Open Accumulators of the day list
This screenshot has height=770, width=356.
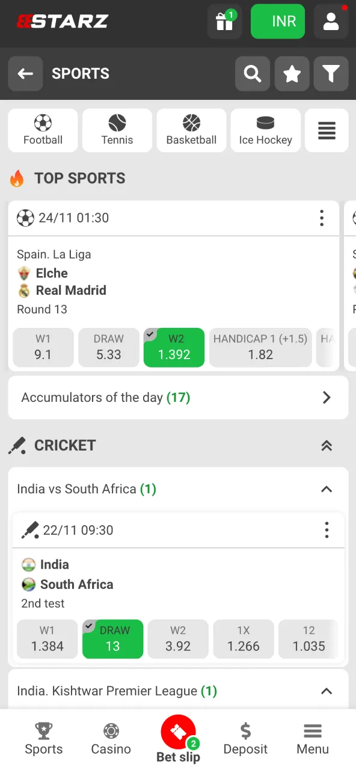[x=178, y=398]
